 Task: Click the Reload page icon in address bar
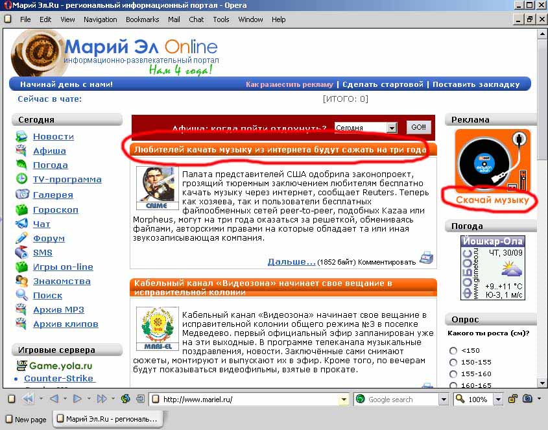[x=125, y=399]
